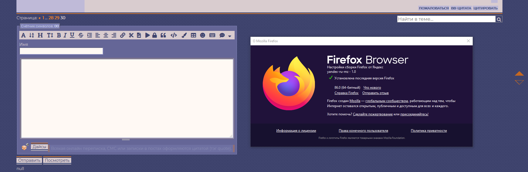528x172 pixels.
Task: Insert a table in the message
Action: coord(193,35)
